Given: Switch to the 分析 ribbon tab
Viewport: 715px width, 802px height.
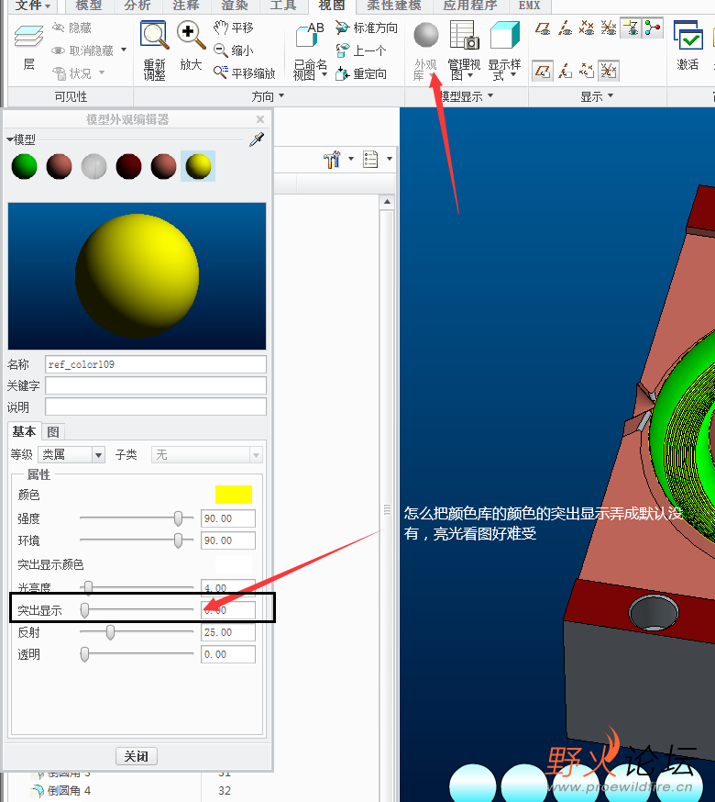Looking at the screenshot, I should pos(137,6).
